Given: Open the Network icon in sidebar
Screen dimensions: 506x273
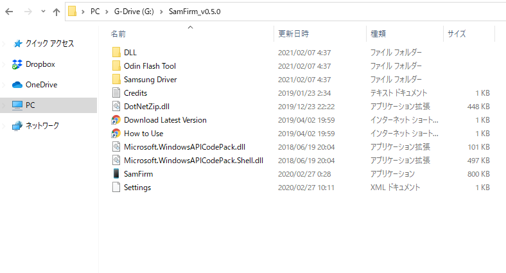Looking at the screenshot, I should coord(17,125).
